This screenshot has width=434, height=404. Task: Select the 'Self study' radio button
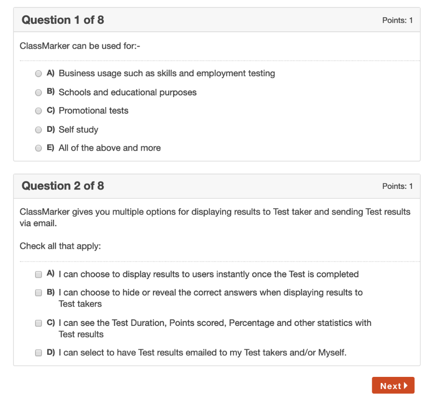[38, 130]
